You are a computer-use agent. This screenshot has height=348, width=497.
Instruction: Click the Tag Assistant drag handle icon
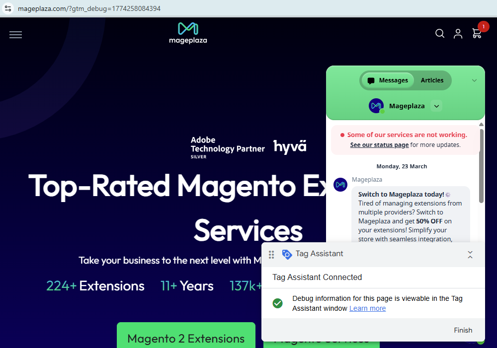[271, 255]
